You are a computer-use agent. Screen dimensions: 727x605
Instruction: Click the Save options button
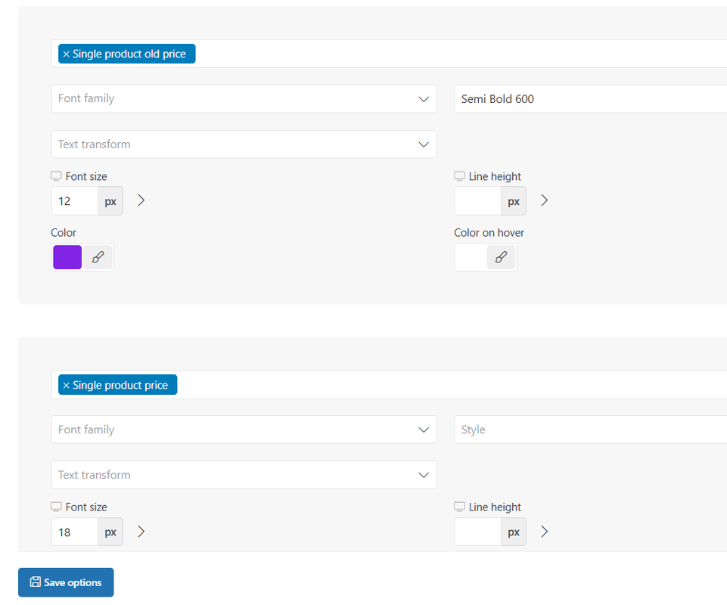(66, 582)
